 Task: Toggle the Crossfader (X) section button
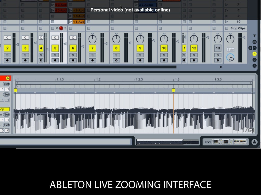click(x=254, y=66)
